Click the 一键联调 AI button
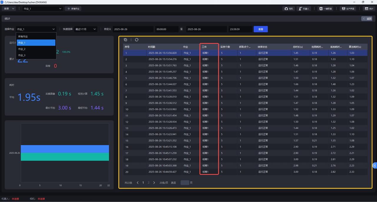 (x=325, y=9)
